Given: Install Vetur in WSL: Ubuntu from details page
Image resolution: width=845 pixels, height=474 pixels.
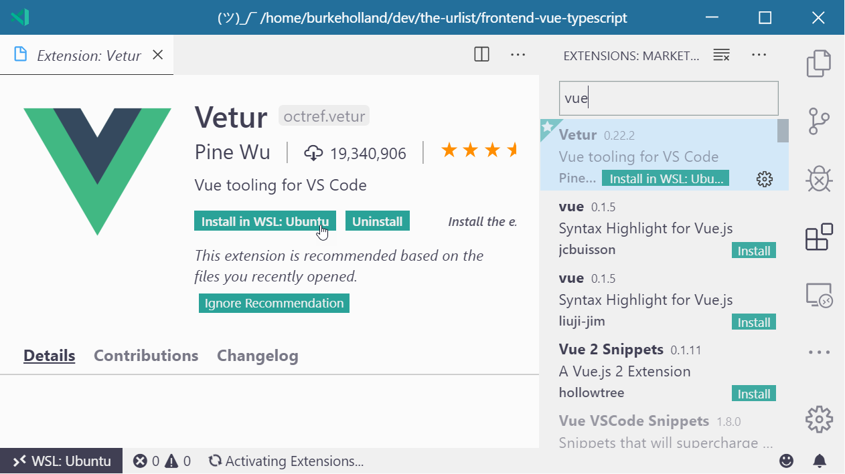Looking at the screenshot, I should click(265, 221).
